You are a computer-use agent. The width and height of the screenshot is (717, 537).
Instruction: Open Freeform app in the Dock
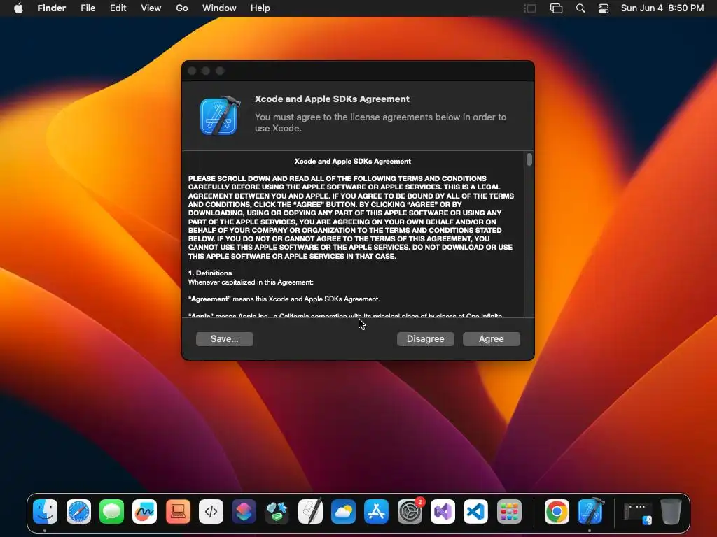tap(144, 511)
